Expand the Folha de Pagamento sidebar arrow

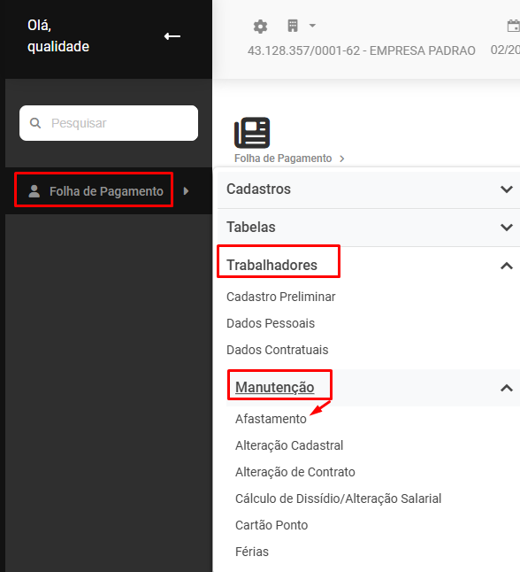coord(187,190)
